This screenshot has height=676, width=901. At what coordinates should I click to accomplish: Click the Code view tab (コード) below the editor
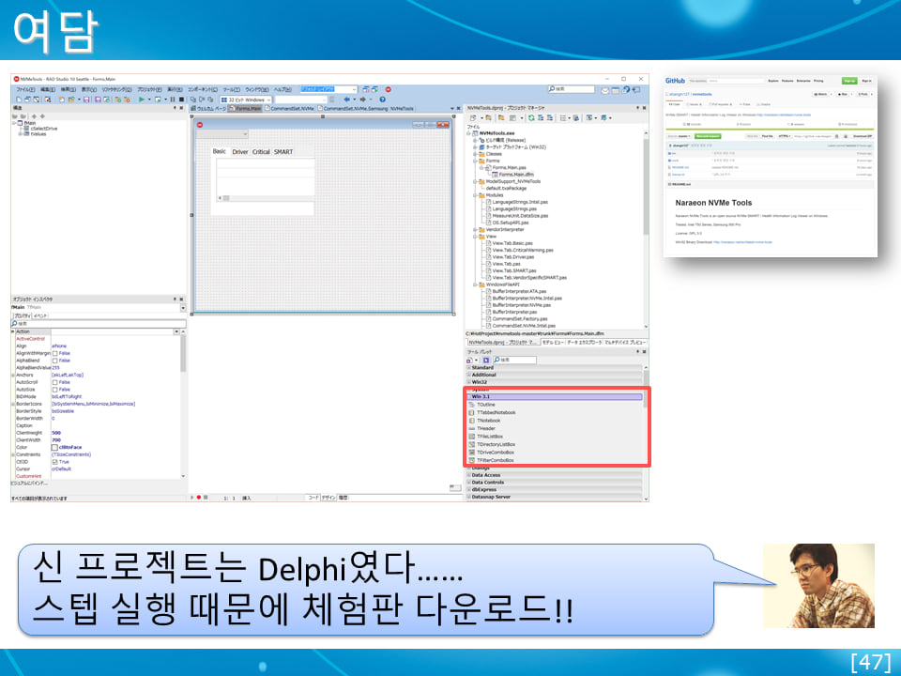(x=313, y=498)
